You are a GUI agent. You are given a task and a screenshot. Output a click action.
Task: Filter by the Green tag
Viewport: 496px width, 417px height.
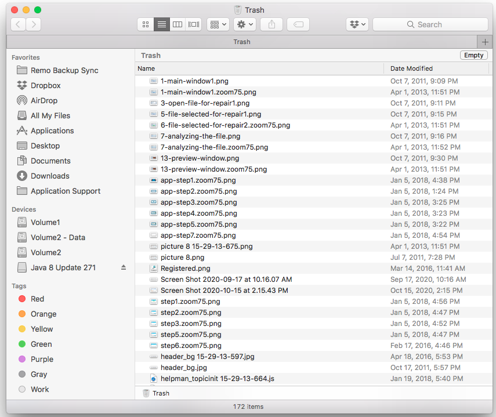(41, 344)
